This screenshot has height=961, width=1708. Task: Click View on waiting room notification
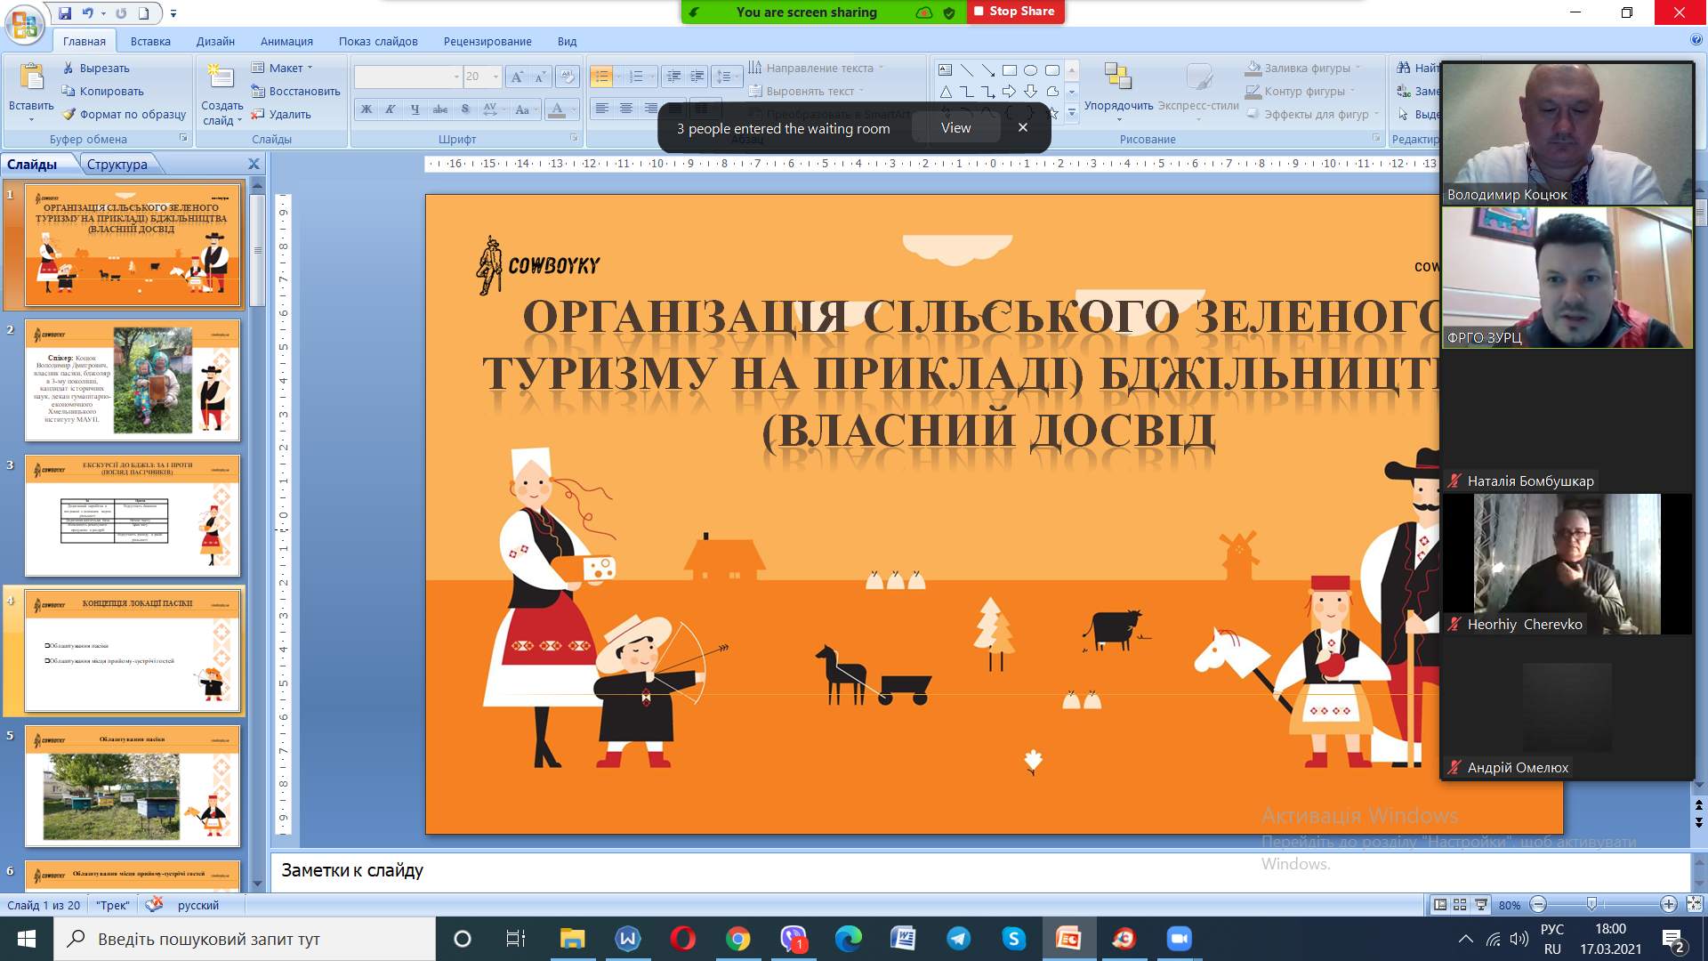[955, 128]
